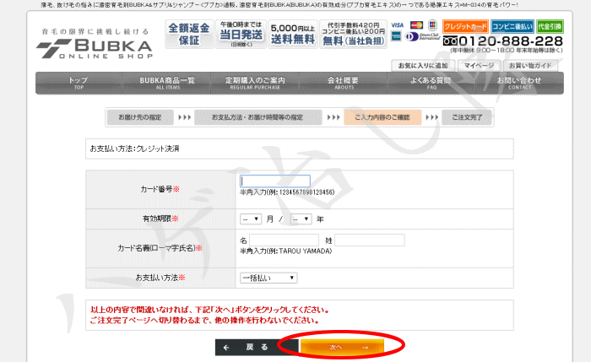
Task: Click the 姓 cardholder name field
Action: coord(370,240)
